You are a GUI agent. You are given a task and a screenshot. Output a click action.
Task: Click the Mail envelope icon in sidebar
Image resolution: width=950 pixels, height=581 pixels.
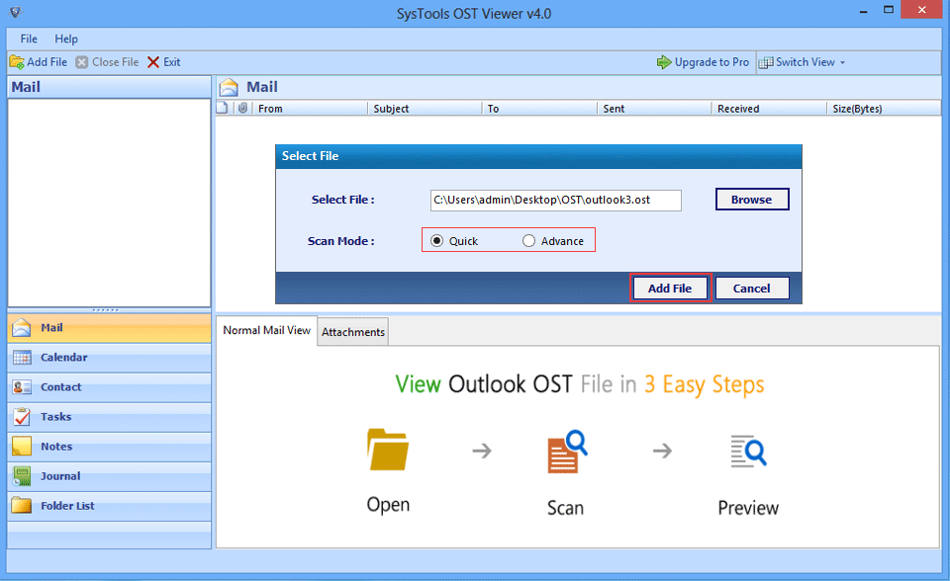pyautogui.click(x=22, y=327)
